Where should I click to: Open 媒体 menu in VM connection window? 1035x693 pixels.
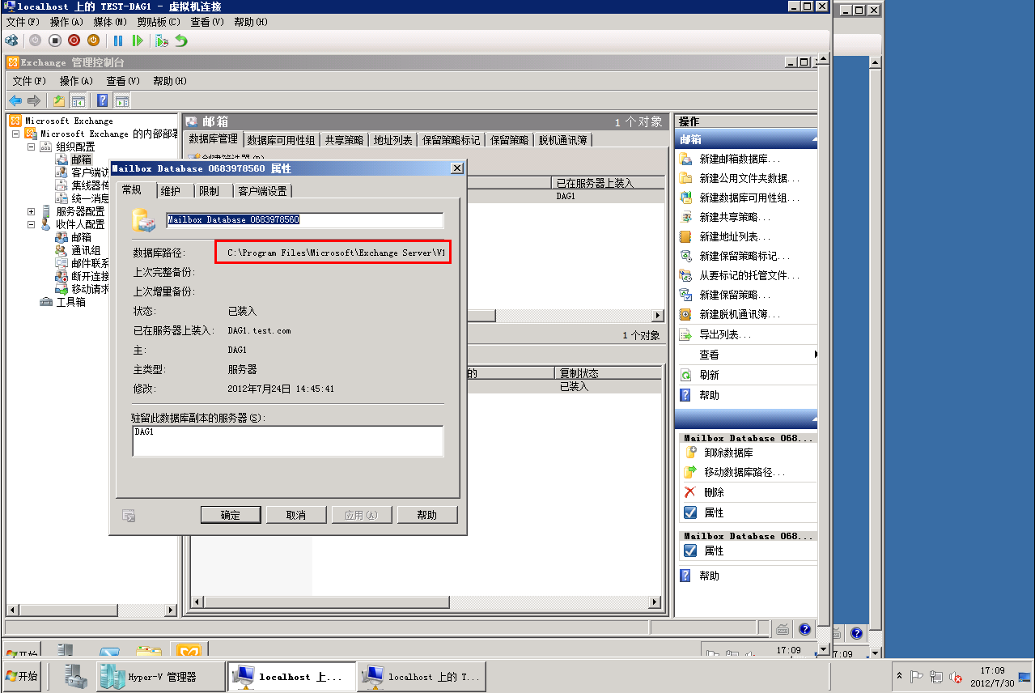coord(109,22)
